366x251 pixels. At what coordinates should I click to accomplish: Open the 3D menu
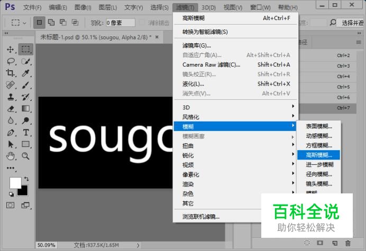(208, 7)
